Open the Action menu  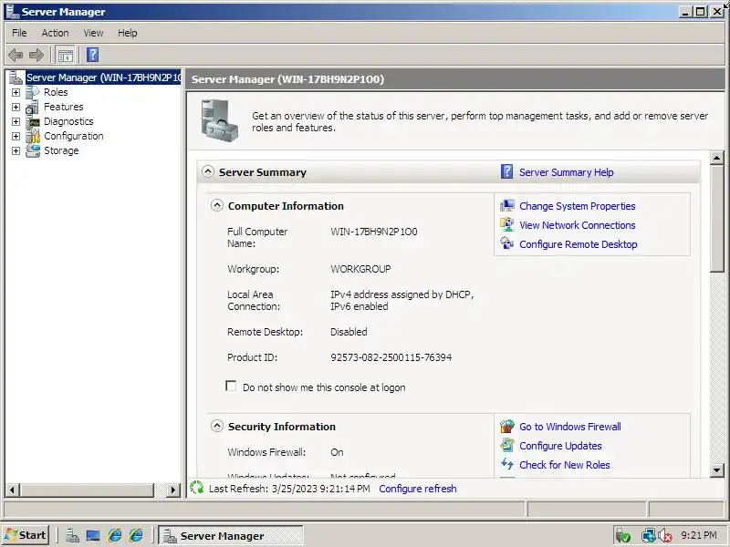tap(55, 33)
